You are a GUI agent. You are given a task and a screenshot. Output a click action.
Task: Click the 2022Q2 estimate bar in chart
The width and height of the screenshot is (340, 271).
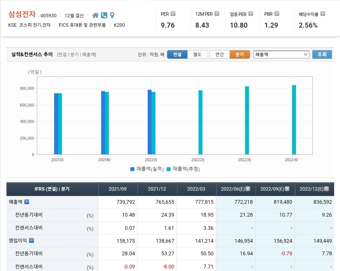coord(200,122)
